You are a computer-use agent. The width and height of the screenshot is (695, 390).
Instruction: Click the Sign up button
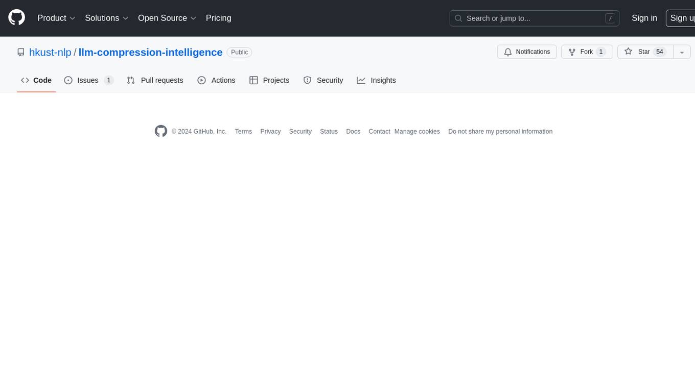coord(681,18)
